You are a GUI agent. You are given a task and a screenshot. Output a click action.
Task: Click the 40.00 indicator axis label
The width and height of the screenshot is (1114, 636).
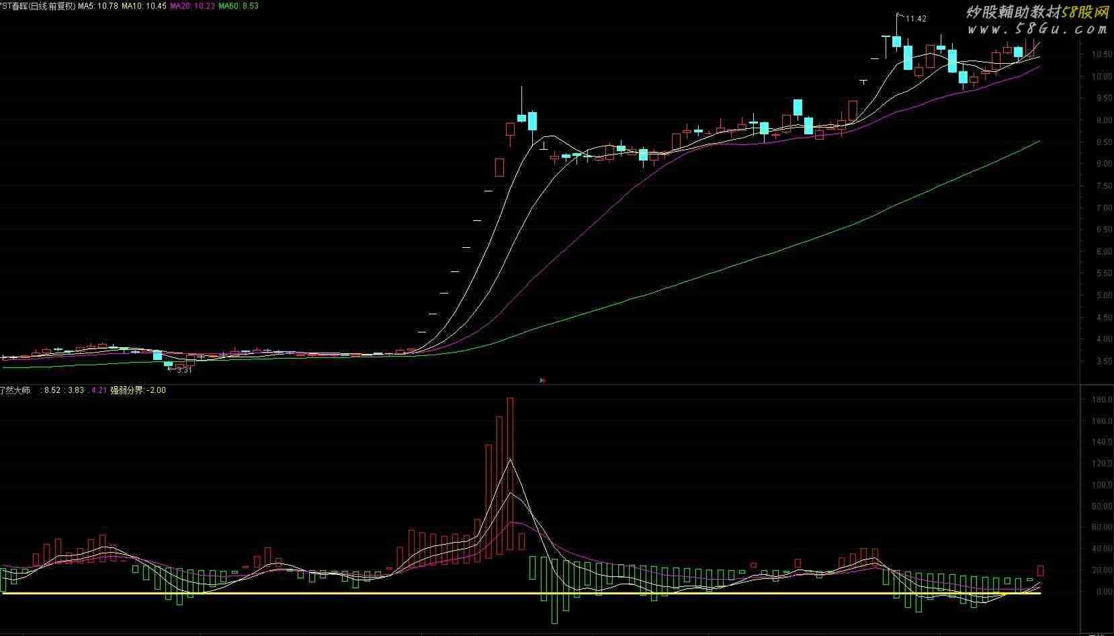click(x=1102, y=549)
